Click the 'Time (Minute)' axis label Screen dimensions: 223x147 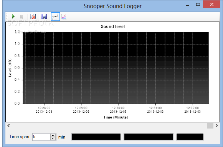point(116,117)
